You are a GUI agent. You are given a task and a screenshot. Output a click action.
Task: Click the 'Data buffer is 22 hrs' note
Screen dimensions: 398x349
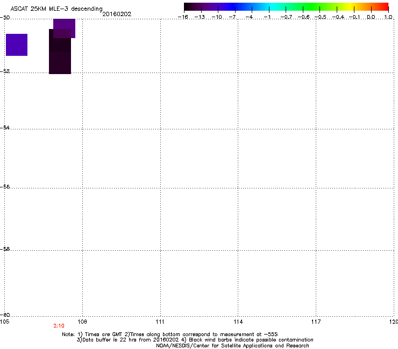(x=195, y=340)
